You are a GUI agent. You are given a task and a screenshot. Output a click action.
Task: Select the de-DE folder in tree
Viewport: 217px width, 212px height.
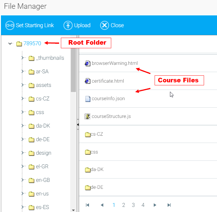pyautogui.click(x=42, y=139)
